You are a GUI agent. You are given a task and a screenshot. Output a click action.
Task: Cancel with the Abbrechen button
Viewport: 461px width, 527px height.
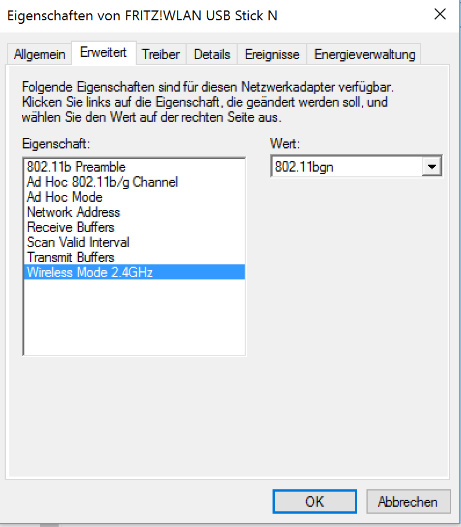408,501
